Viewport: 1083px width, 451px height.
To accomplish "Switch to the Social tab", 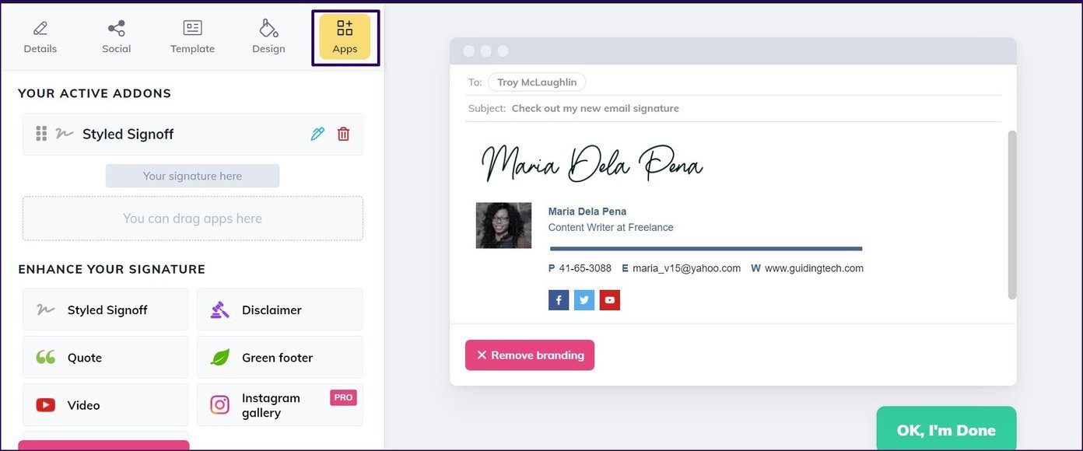I will 116,37.
